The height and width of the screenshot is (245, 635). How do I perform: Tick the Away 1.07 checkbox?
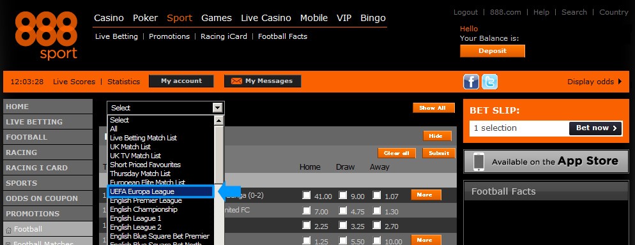(377, 195)
